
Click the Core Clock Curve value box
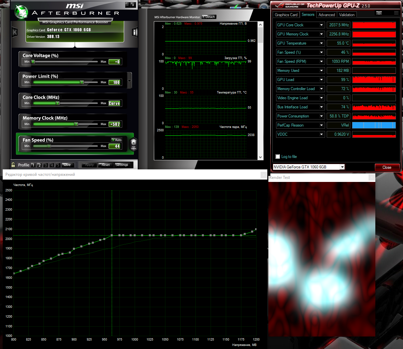114,103
